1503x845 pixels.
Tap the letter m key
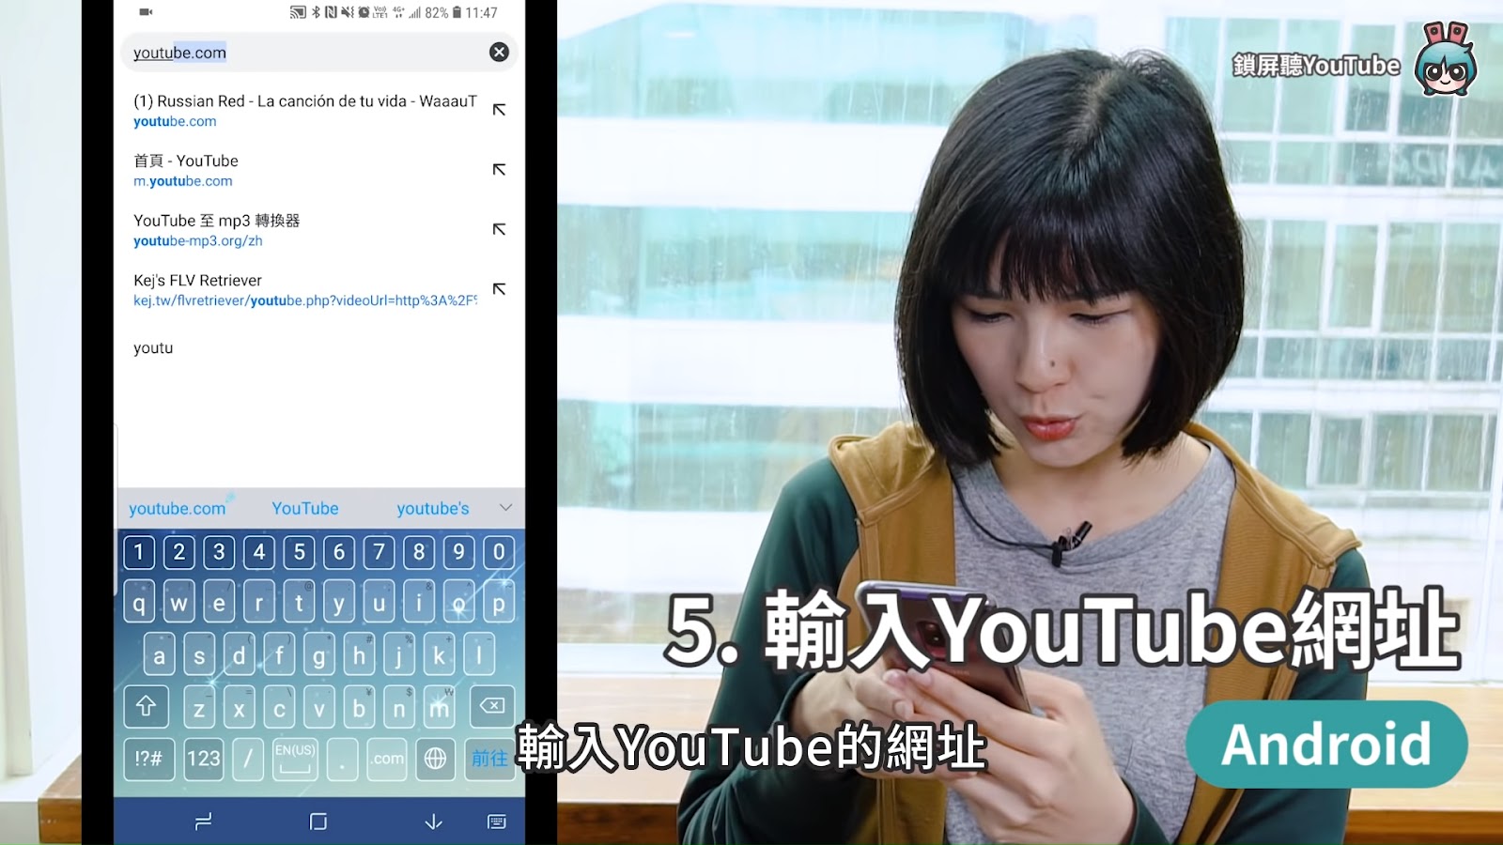tap(439, 709)
